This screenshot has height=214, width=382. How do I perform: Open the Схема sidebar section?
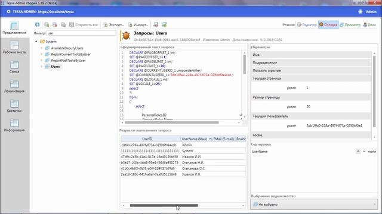coord(14,67)
